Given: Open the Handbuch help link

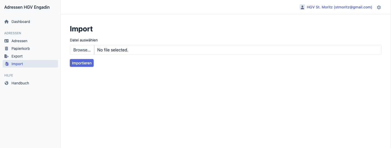Looking at the screenshot, I should pos(20,83).
